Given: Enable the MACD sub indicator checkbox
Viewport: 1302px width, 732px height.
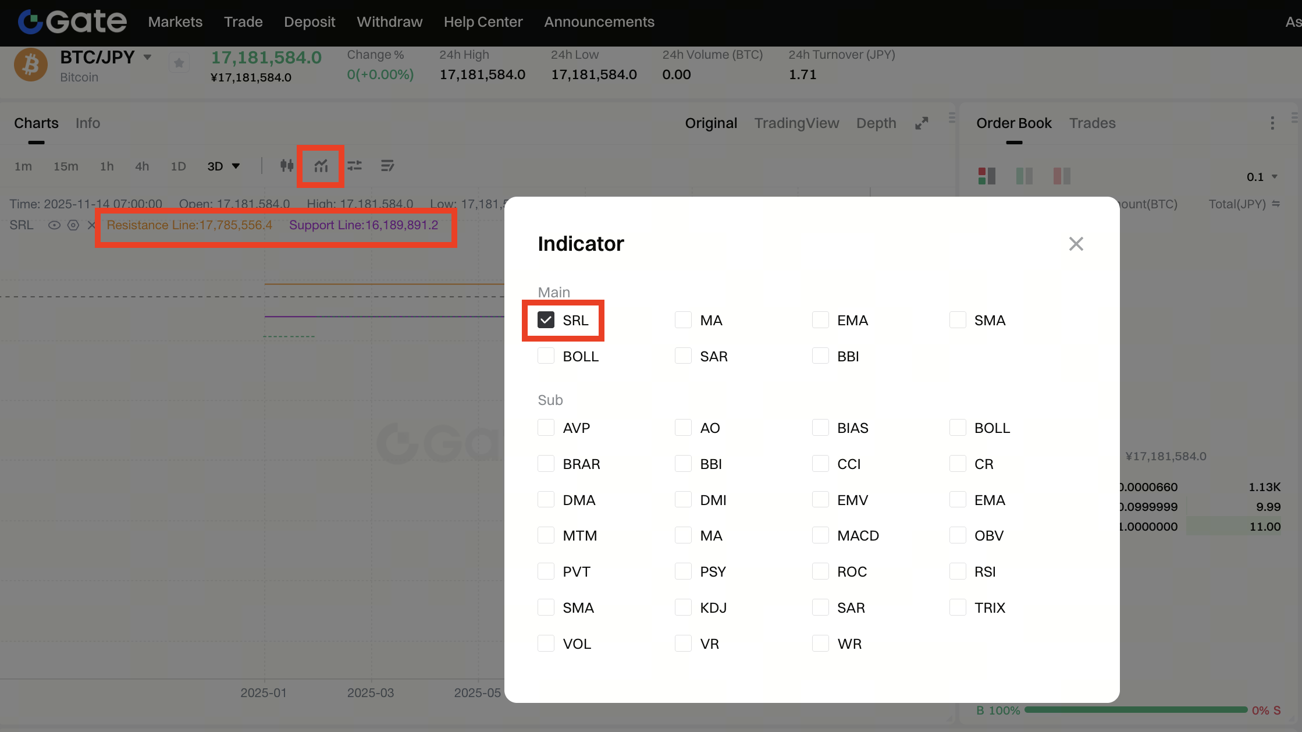Looking at the screenshot, I should click(x=820, y=535).
